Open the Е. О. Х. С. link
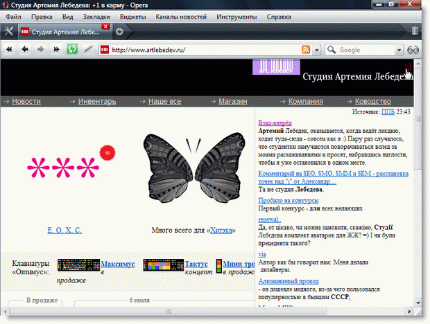The height and width of the screenshot is (324, 430). (64, 230)
